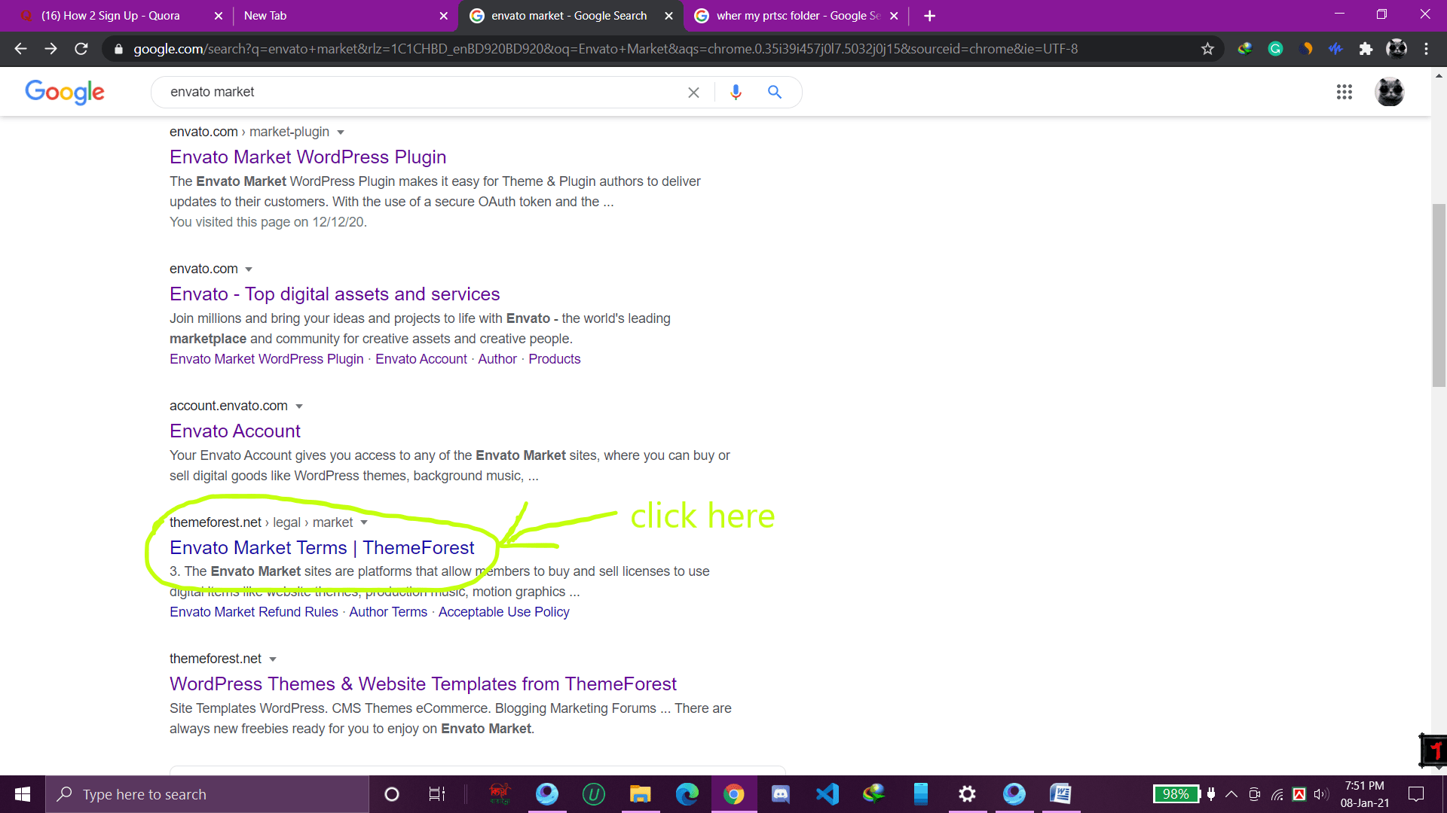This screenshot has width=1447, height=813.
Task: Open Visual Studio Code from taskbar
Action: point(827,794)
